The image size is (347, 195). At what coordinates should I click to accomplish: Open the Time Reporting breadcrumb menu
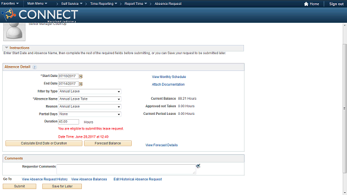tap(104, 4)
